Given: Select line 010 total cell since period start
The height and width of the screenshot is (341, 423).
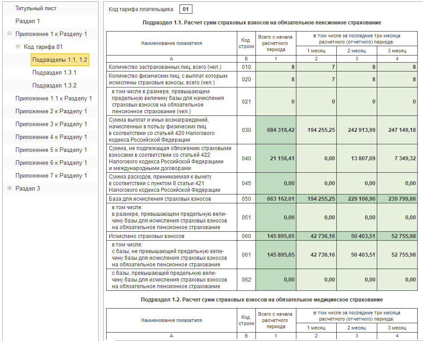Looking at the screenshot, I should tap(276, 67).
